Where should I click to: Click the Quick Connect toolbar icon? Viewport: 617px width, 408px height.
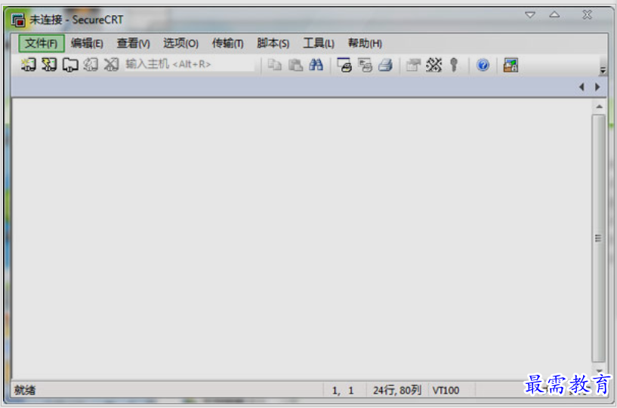pyautogui.click(x=49, y=64)
